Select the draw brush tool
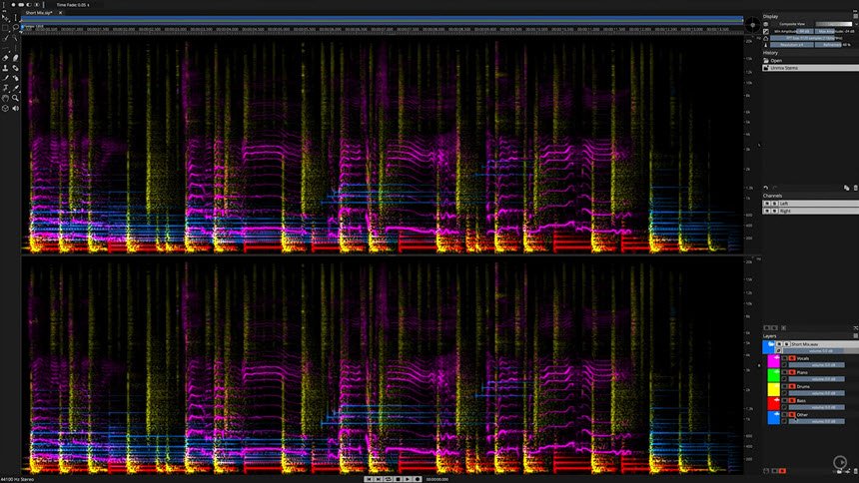The width and height of the screenshot is (859, 483). [x=5, y=78]
